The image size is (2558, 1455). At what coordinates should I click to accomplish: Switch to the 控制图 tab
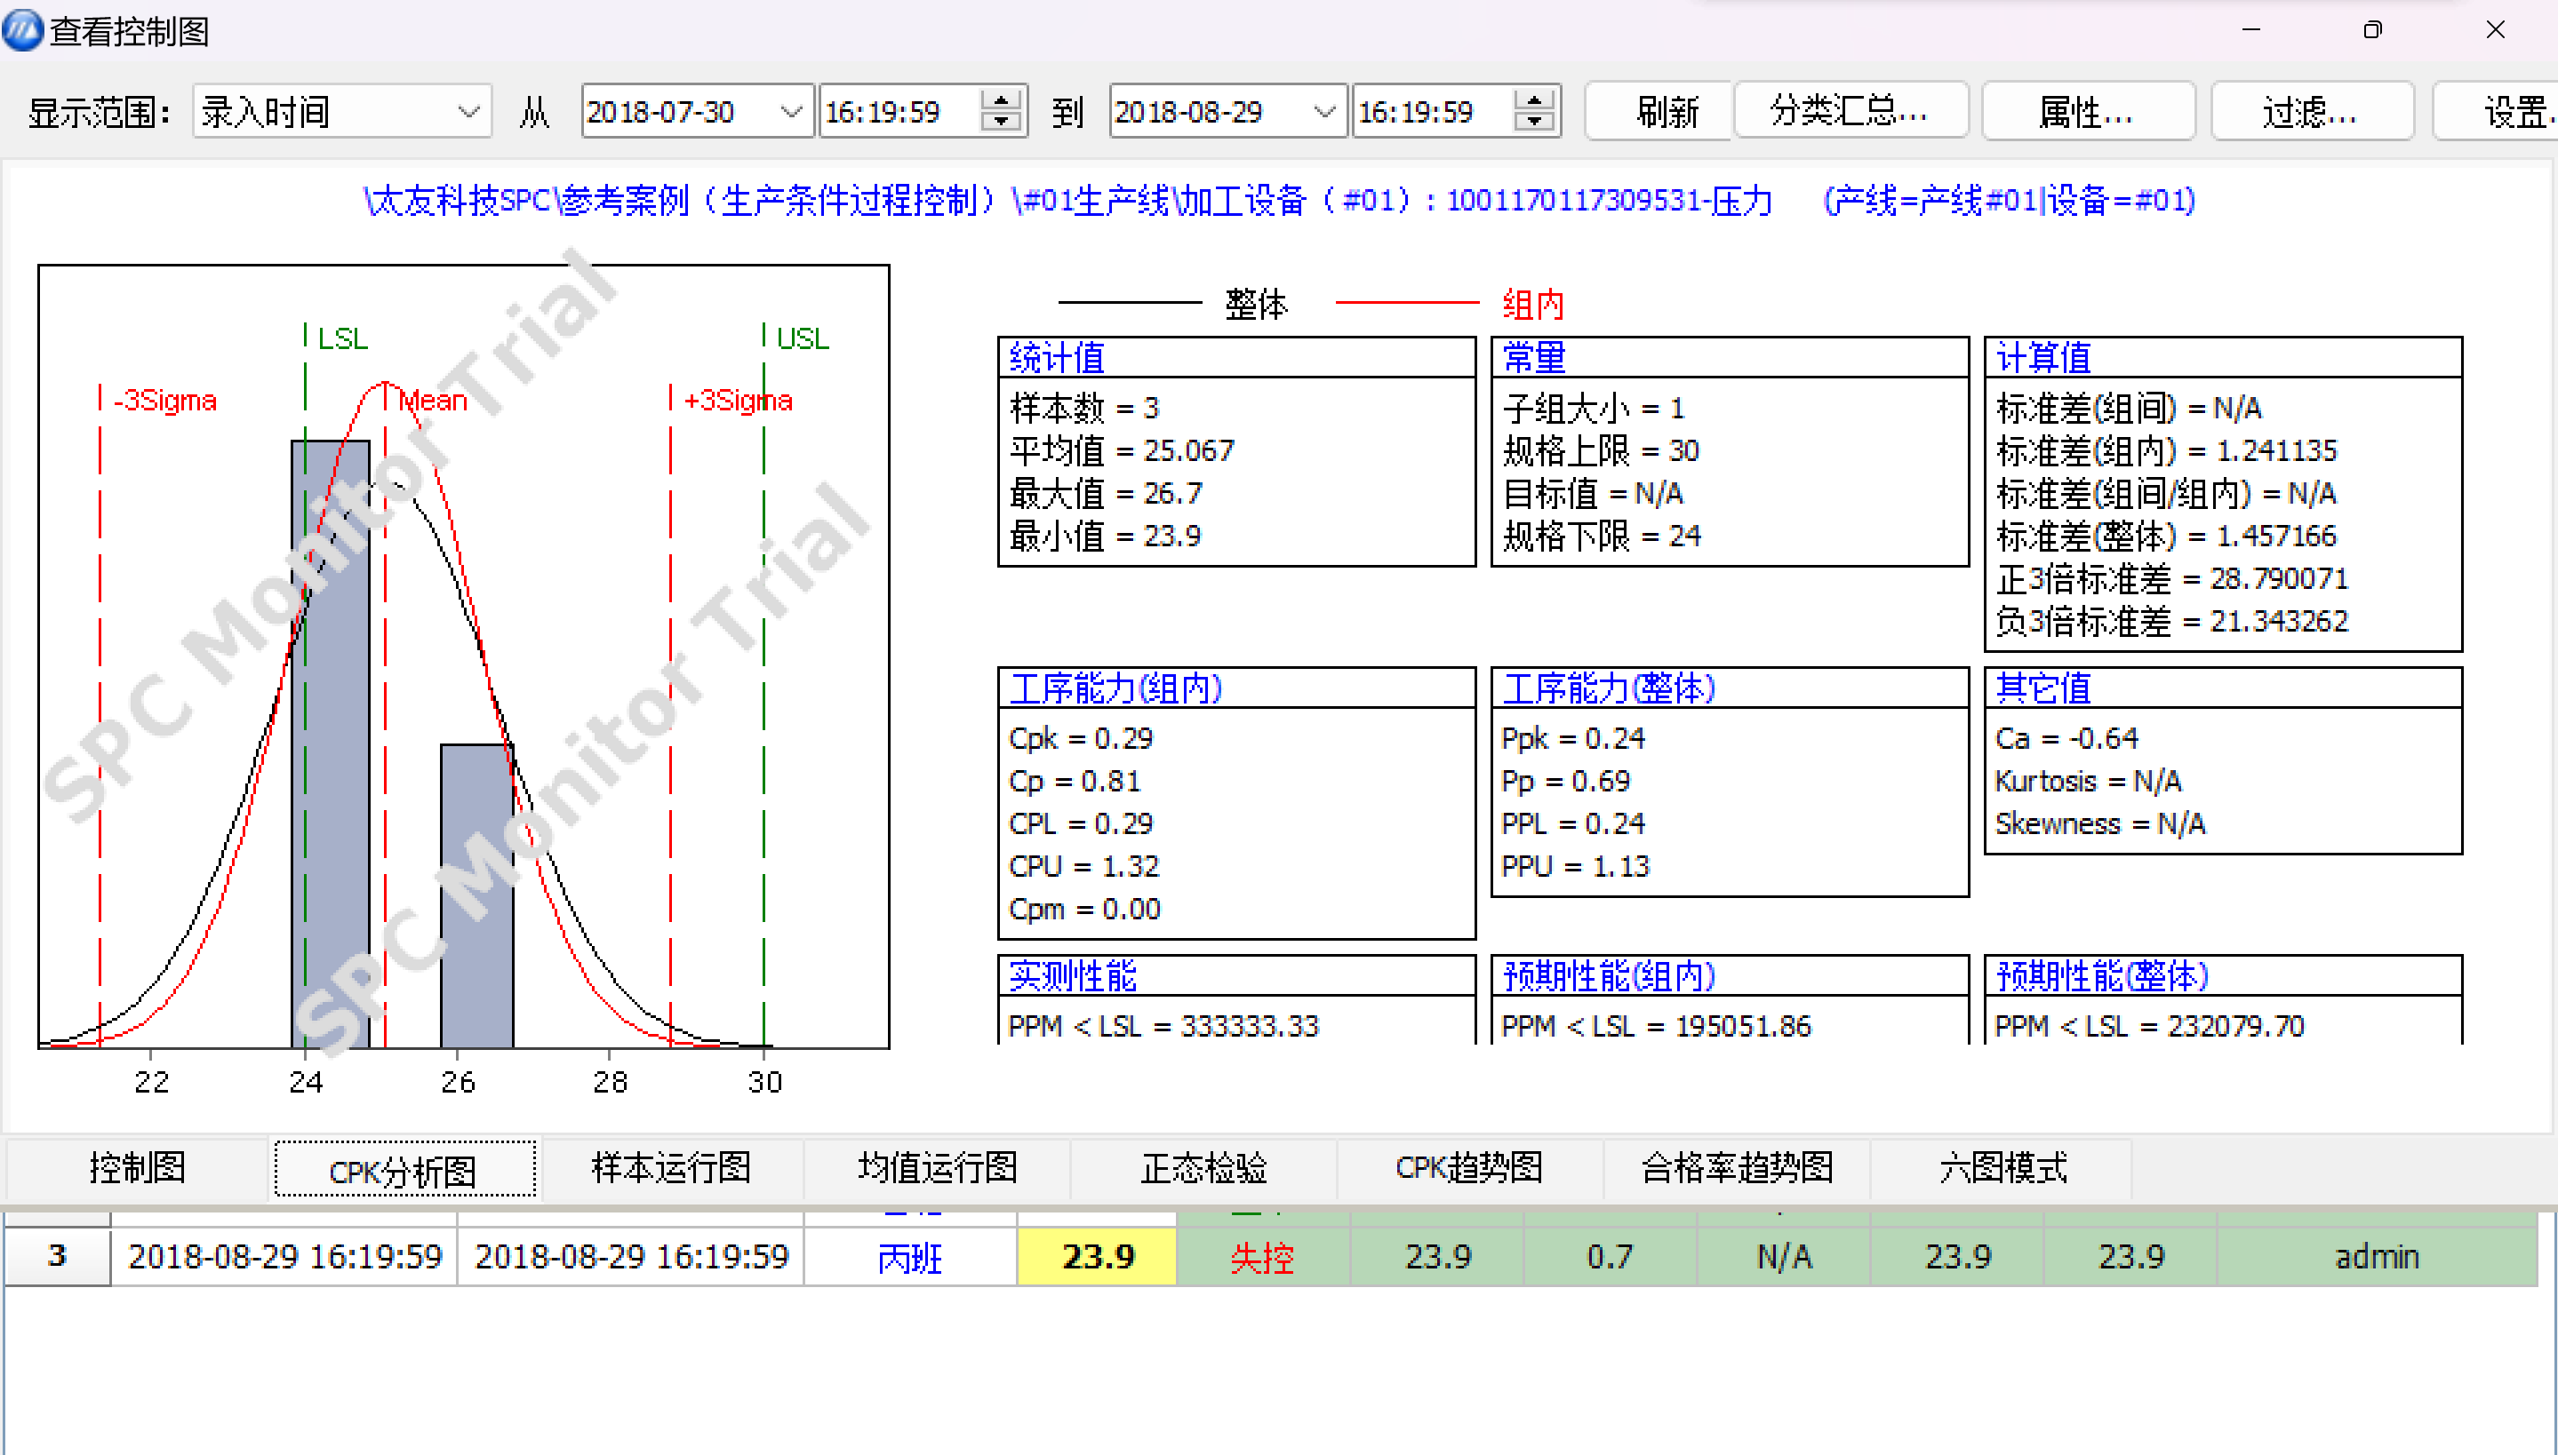(x=138, y=1167)
